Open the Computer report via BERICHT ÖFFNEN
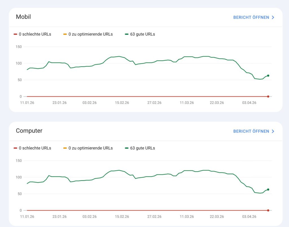289x227 pixels. coord(251,131)
